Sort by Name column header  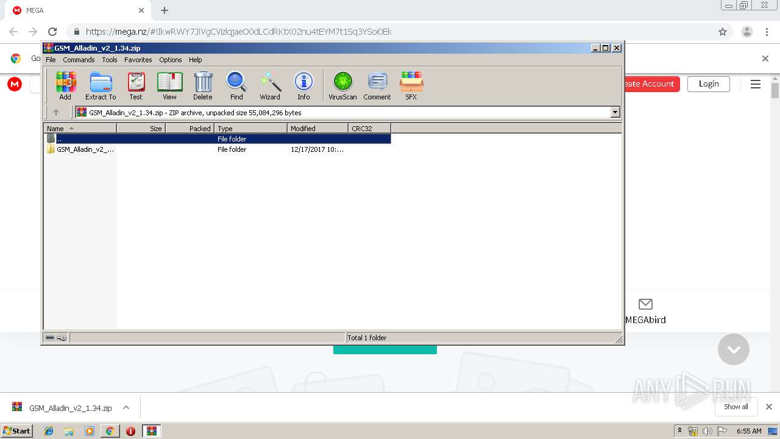(80, 128)
